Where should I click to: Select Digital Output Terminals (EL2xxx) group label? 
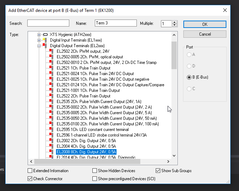click(x=77, y=46)
